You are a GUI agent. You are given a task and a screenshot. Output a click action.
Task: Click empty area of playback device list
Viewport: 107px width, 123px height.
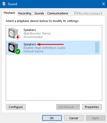tap(54, 77)
